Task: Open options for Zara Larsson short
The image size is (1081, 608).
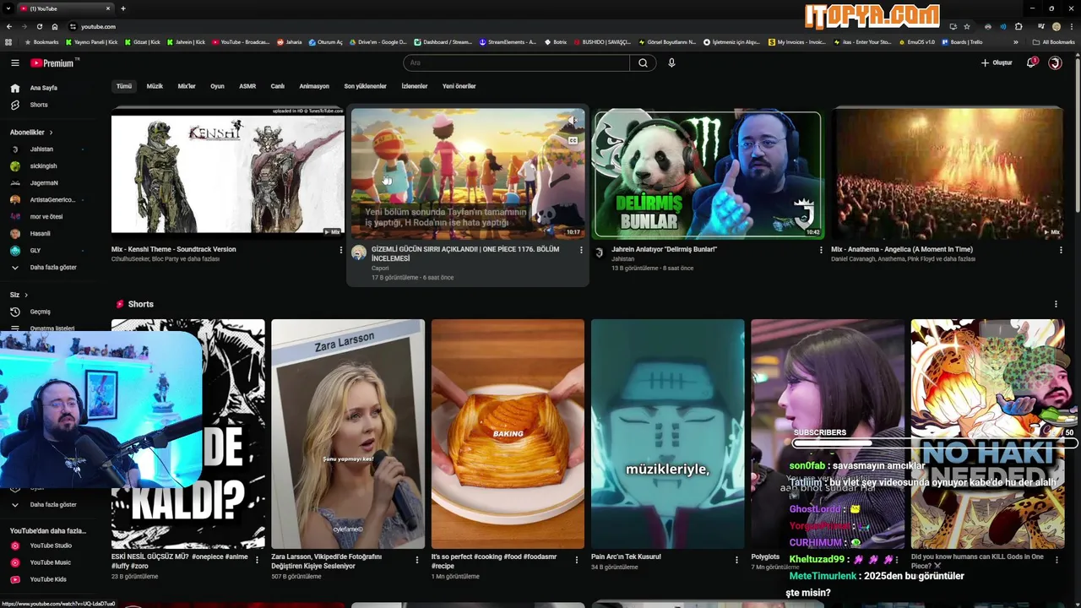Action: [417, 560]
